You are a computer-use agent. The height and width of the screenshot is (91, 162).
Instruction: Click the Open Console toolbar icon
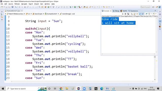[x=12, y=7]
